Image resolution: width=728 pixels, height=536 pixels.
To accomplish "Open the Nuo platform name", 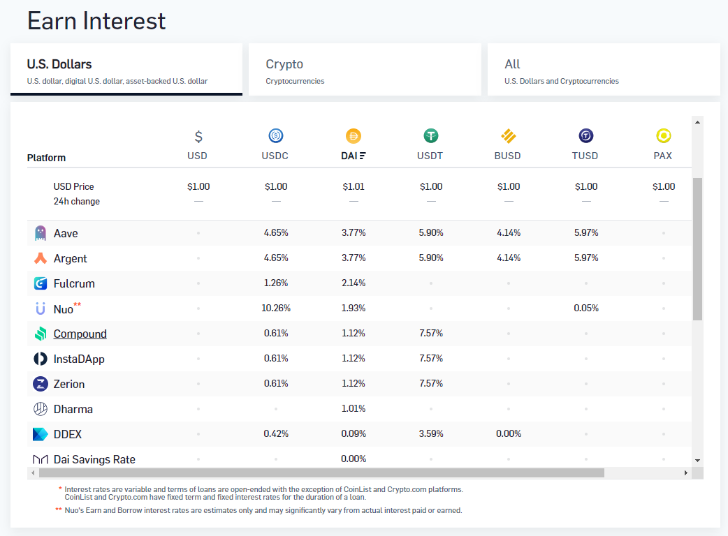I will tap(63, 309).
